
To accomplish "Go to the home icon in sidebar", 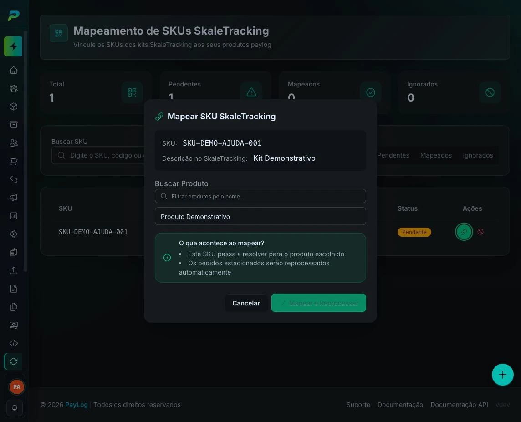I will (14, 70).
